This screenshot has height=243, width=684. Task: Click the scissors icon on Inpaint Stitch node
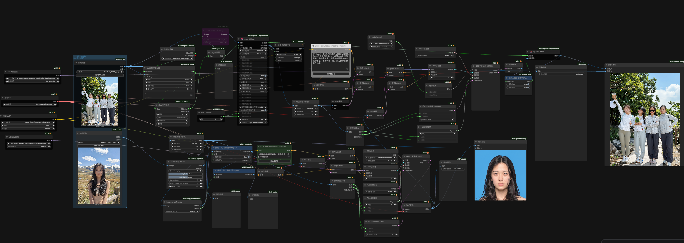click(531, 52)
